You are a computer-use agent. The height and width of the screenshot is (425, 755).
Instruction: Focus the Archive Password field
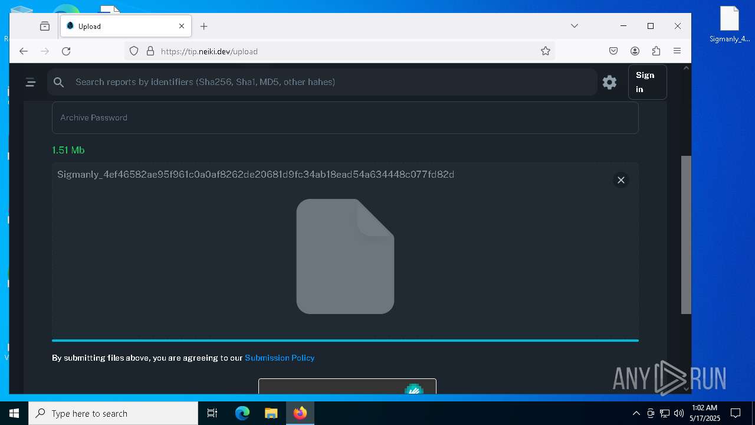345,117
